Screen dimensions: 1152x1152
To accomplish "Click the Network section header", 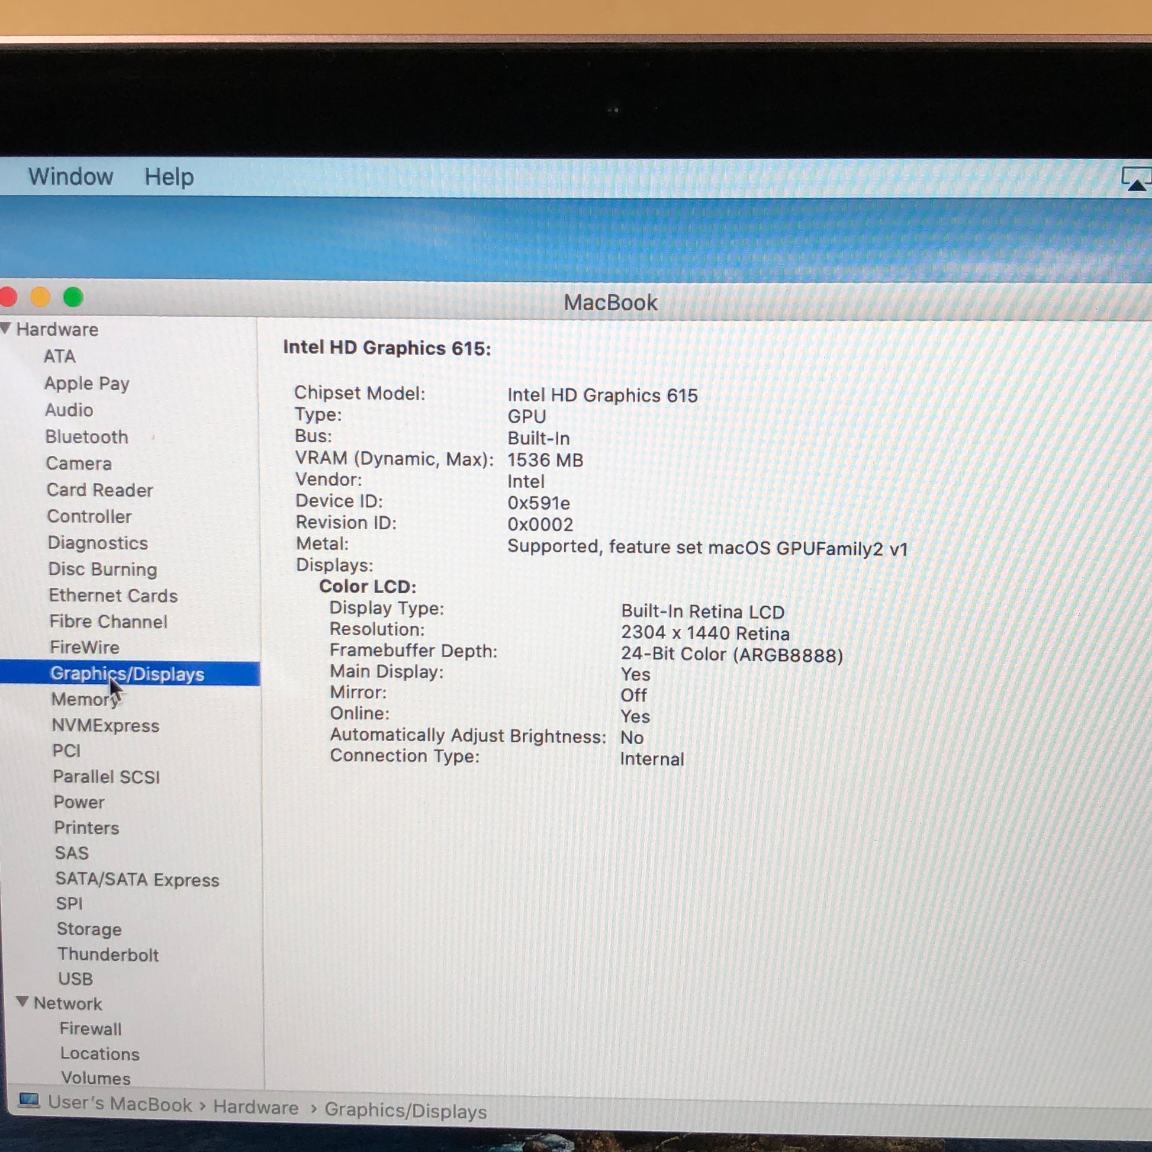I will pos(67,1003).
